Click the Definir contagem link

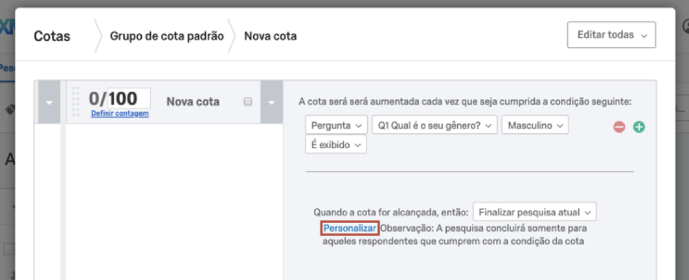tap(120, 114)
